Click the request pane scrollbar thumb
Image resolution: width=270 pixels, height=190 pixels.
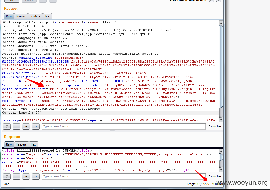[221, 66]
